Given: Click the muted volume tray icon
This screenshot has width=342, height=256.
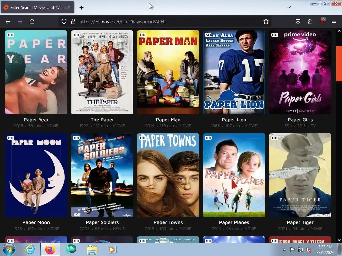Looking at the screenshot, I should tap(308, 250).
